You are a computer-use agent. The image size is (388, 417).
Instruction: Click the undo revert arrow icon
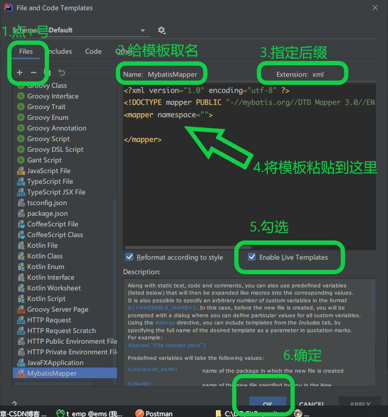click(62, 72)
